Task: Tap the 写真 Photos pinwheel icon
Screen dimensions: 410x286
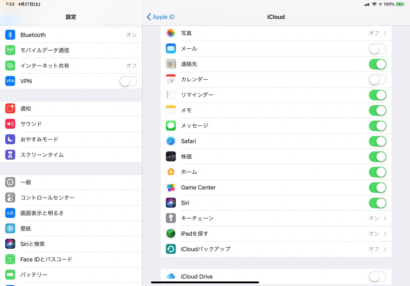Action: click(171, 33)
